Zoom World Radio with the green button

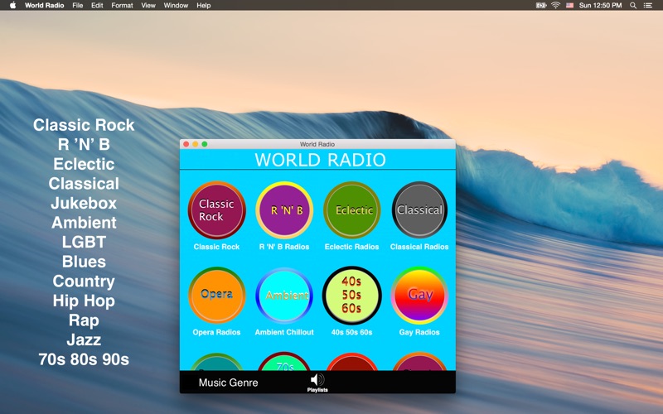(x=205, y=144)
